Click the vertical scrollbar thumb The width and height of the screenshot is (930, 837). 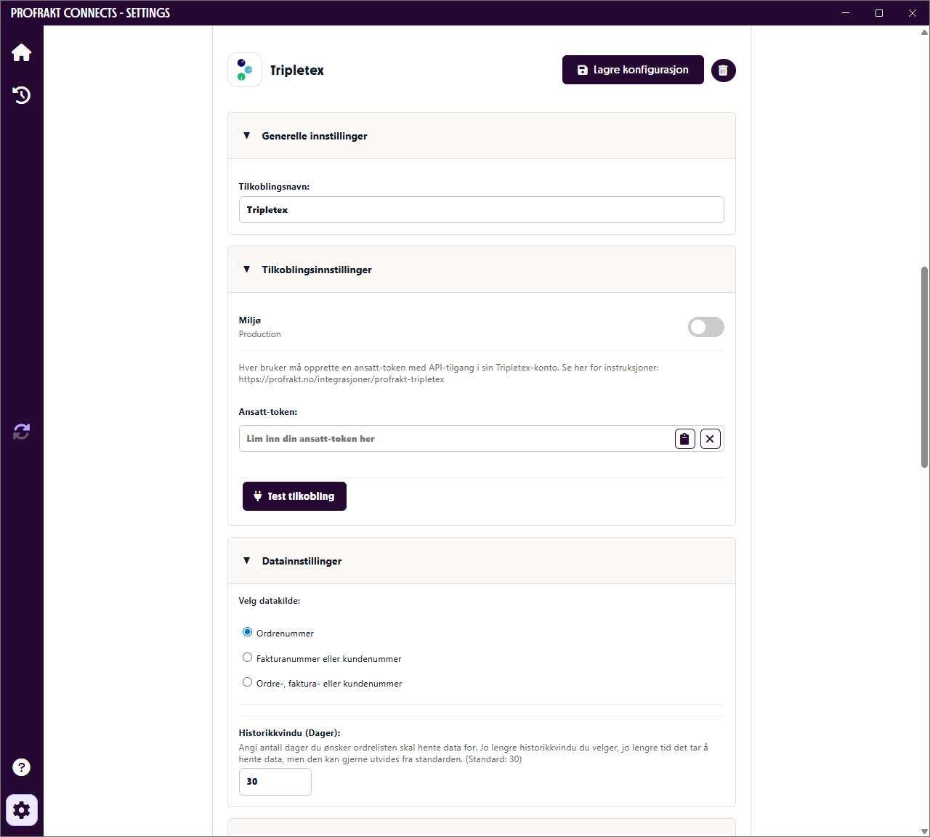tap(924, 367)
